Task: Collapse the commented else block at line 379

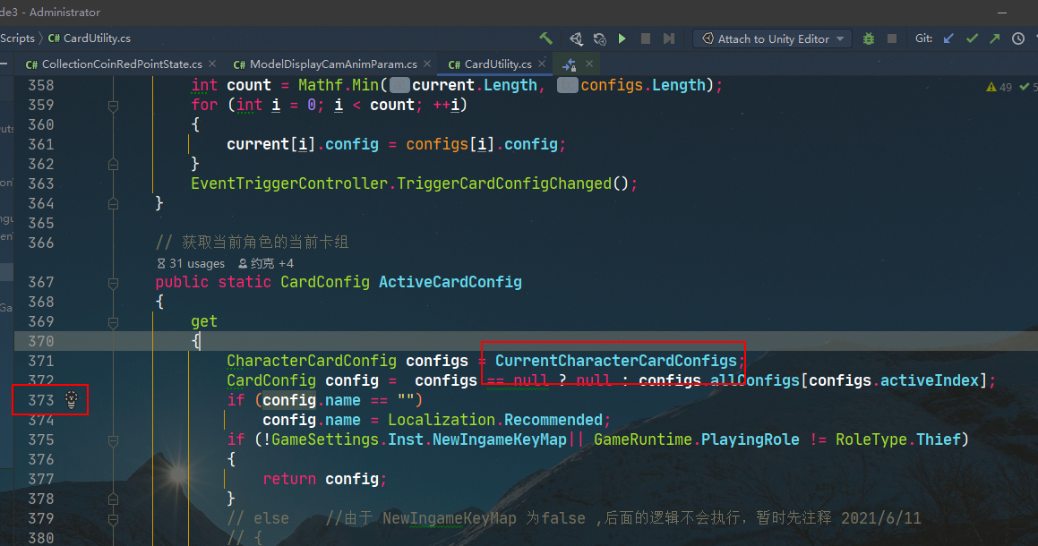Action: coord(113,519)
